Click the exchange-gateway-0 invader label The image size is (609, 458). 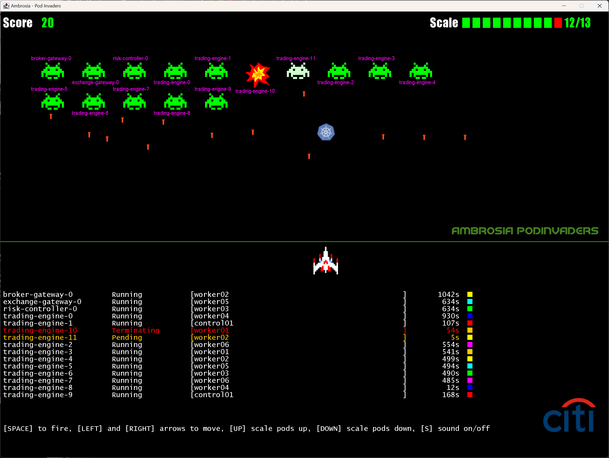coord(95,82)
